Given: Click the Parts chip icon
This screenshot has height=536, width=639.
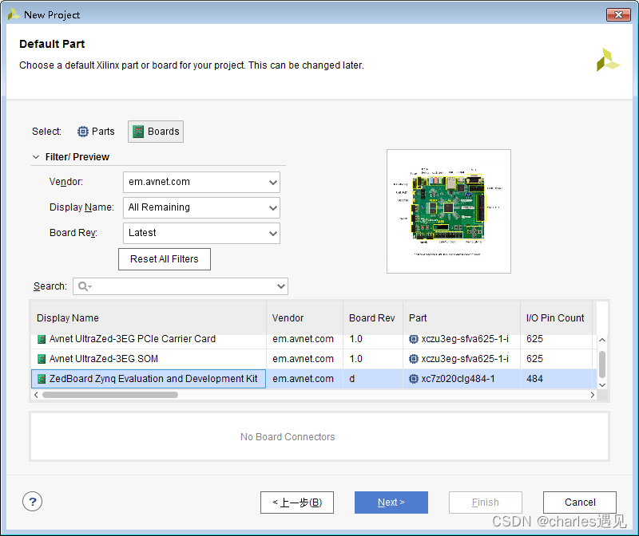Looking at the screenshot, I should click(83, 132).
